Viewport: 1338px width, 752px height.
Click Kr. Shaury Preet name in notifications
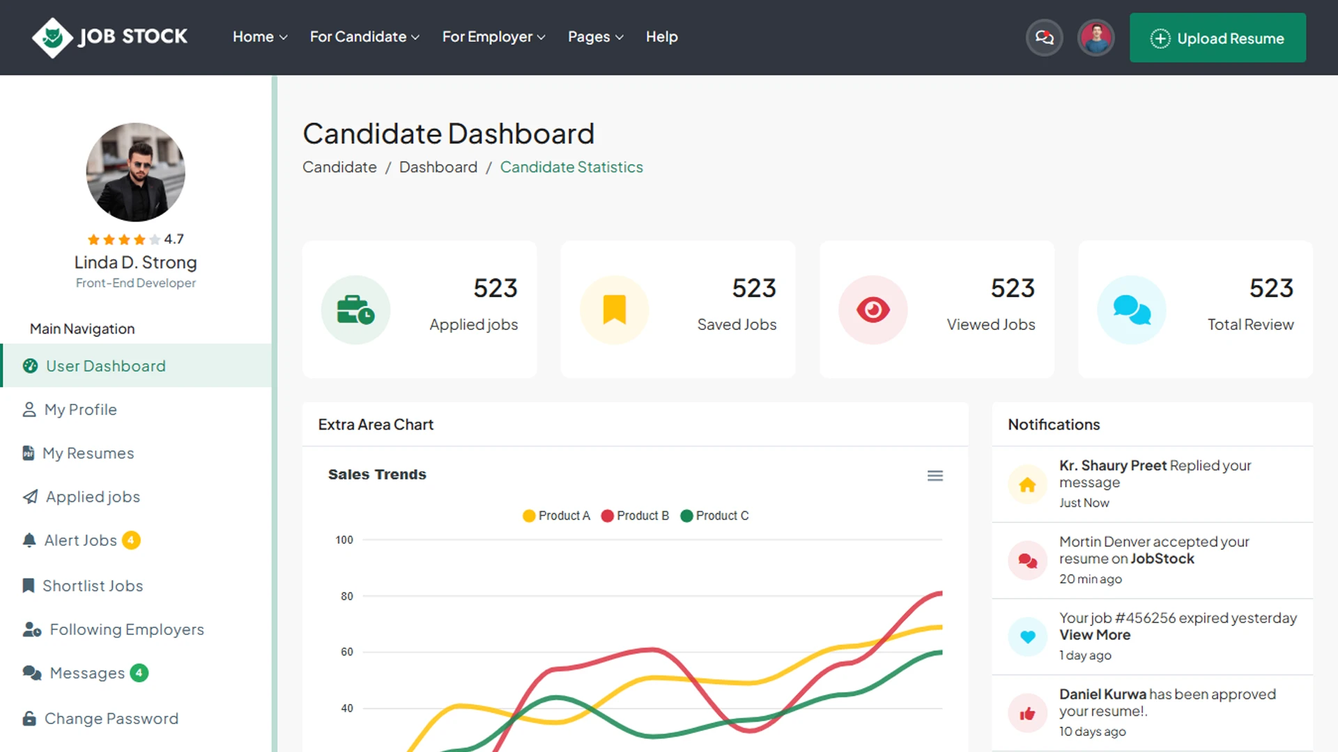(x=1113, y=465)
